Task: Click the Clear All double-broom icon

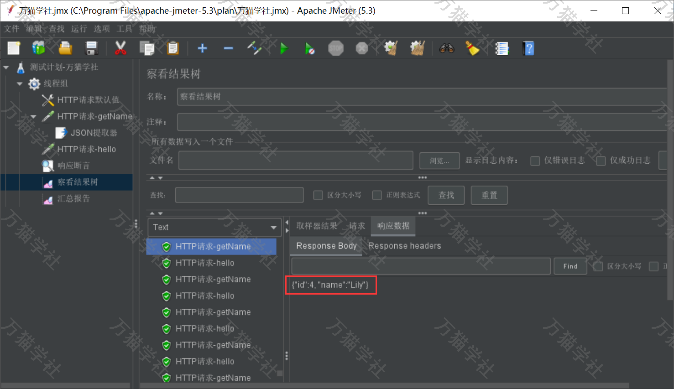Action: 417,48
